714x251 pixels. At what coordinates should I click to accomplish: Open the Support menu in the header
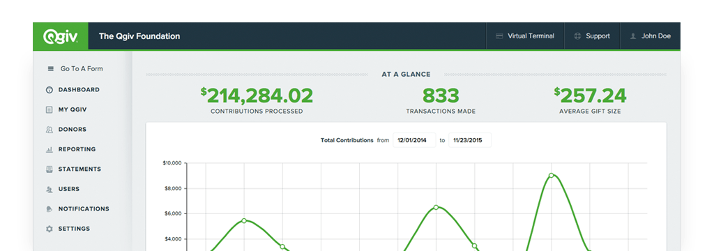[x=592, y=36]
